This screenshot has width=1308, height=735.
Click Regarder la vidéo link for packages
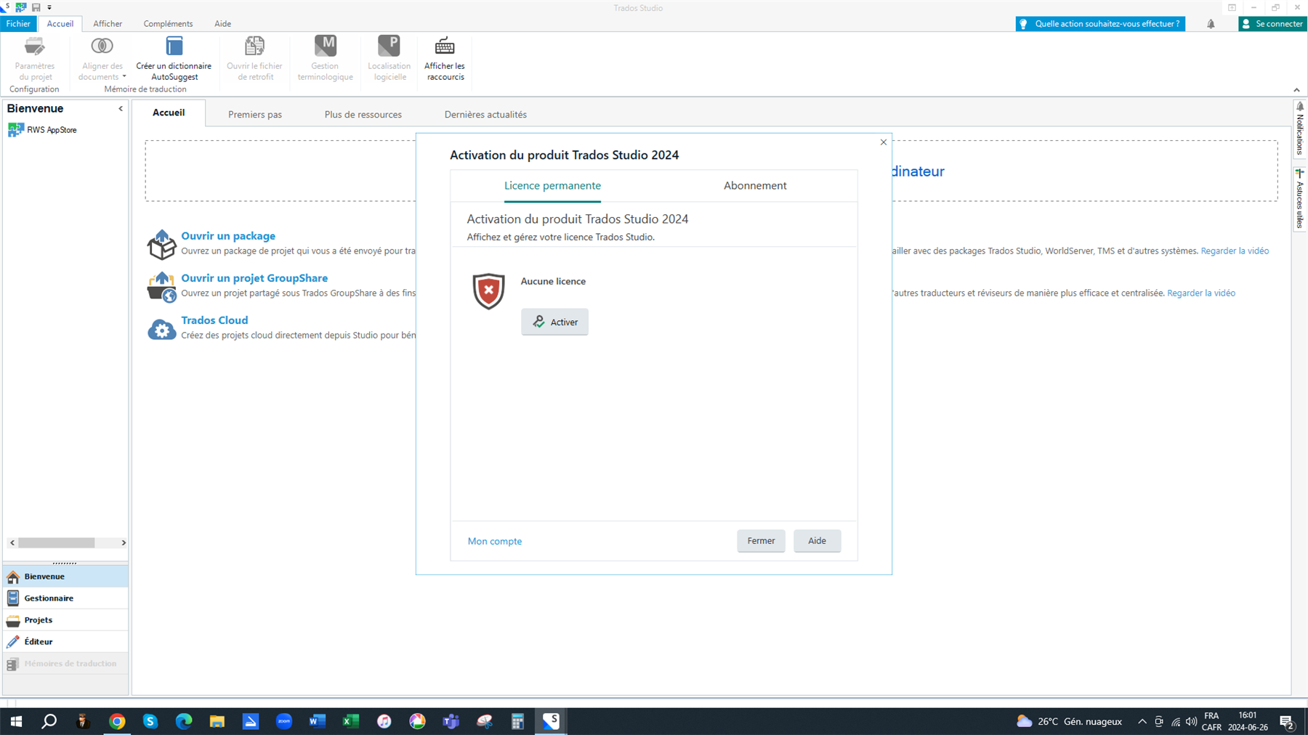tap(1235, 251)
